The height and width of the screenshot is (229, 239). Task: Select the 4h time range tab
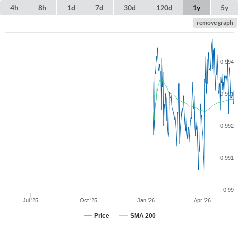[x=14, y=8]
